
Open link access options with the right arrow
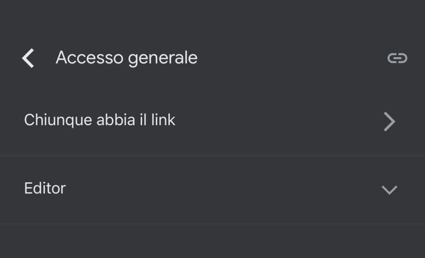[x=389, y=121]
